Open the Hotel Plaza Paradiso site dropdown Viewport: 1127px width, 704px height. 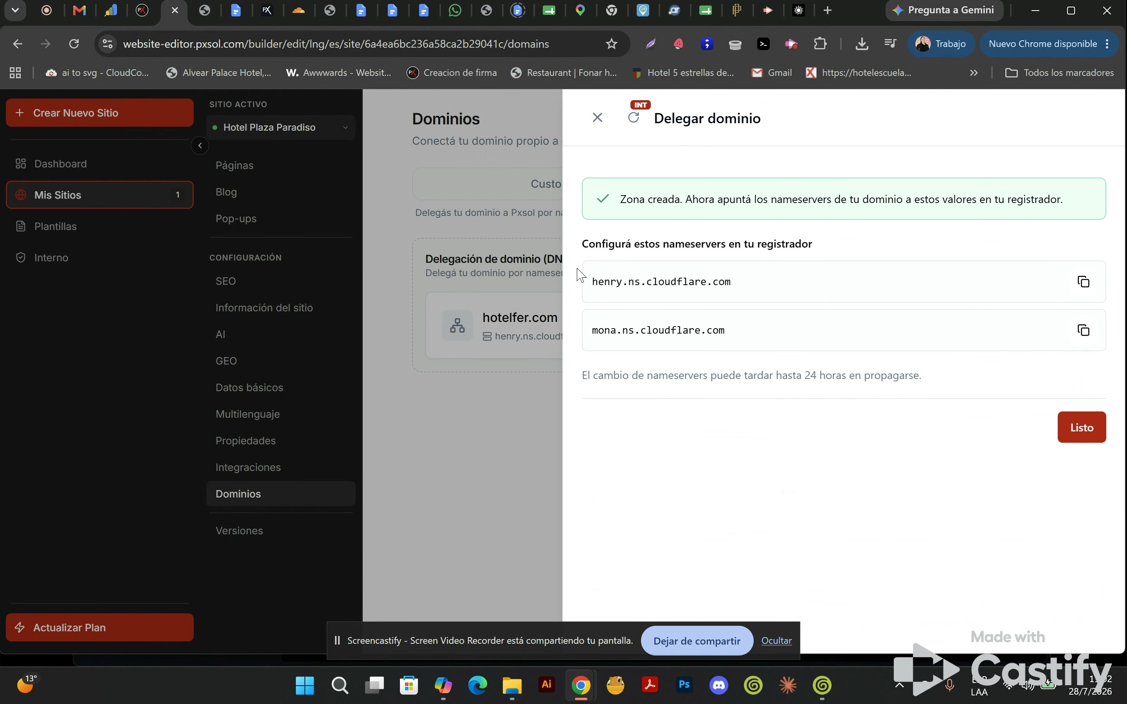(281, 127)
